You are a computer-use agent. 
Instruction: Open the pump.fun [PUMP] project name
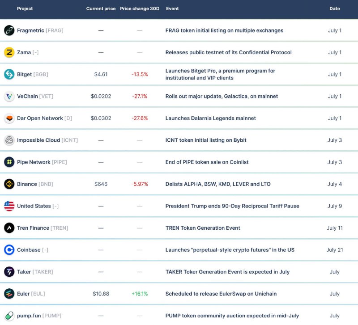(39, 316)
